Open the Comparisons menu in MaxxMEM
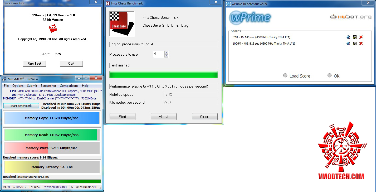The image size is (376, 192). pyautogui.click(x=69, y=86)
